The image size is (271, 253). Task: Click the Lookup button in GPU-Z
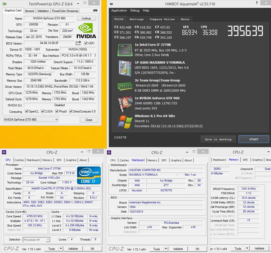point(86,18)
